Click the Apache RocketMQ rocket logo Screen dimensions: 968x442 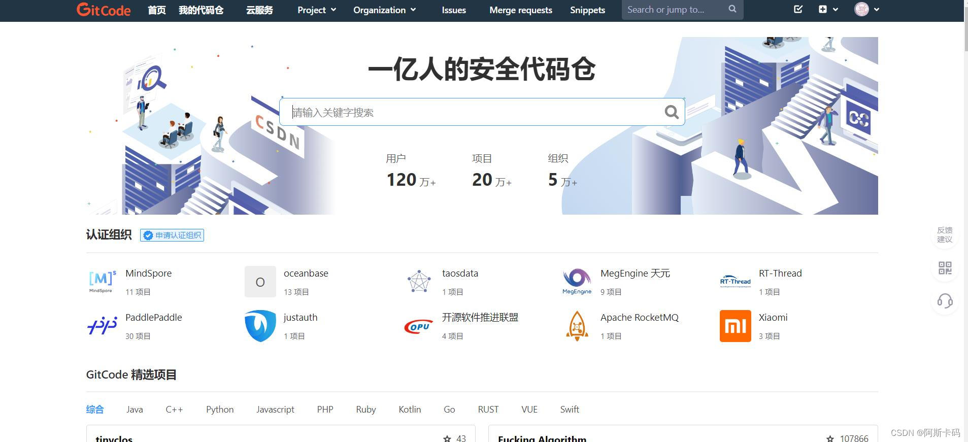577,326
